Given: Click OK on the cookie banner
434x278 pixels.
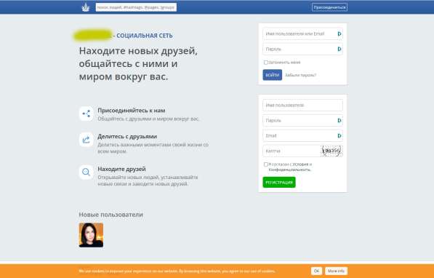Looking at the screenshot, I should click(x=316, y=271).
